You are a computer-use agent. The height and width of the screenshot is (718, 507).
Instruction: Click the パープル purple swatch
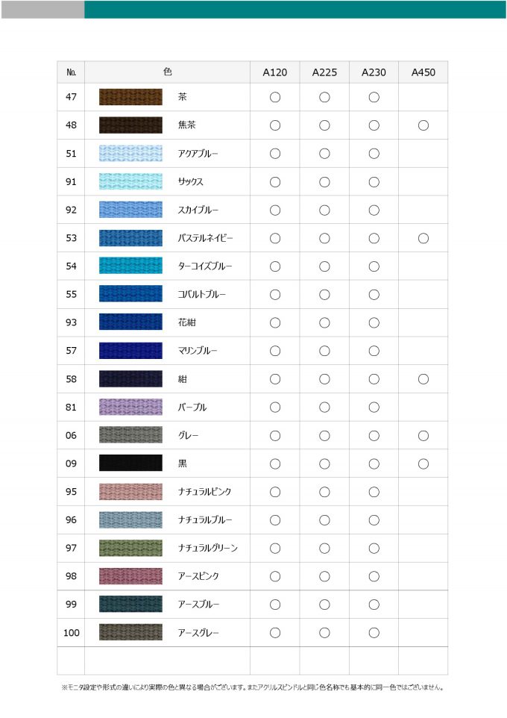click(x=130, y=407)
